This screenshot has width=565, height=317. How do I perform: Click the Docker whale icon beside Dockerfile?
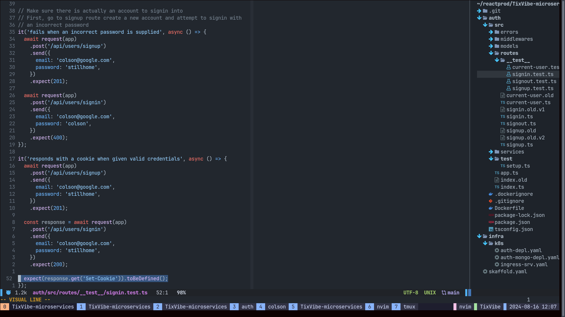point(491,208)
